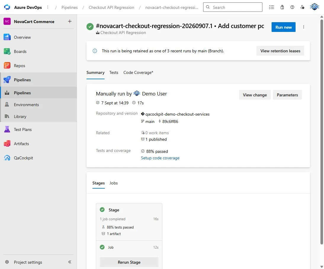Screen dimensions: 324x269
Task: Open Boards in the sidebar
Action: click(39, 51)
